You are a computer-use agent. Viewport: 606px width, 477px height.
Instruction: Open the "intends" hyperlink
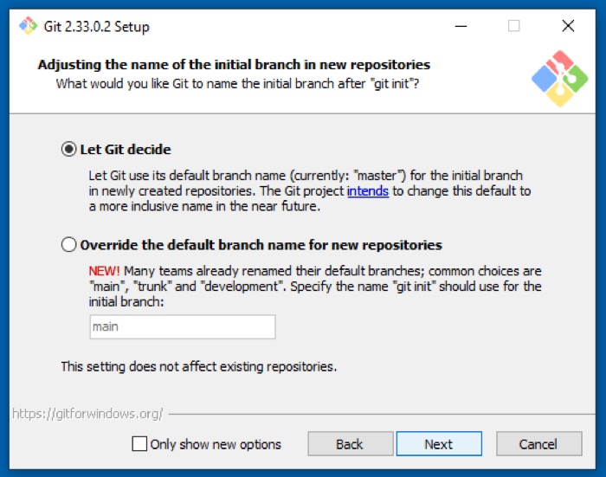click(368, 191)
